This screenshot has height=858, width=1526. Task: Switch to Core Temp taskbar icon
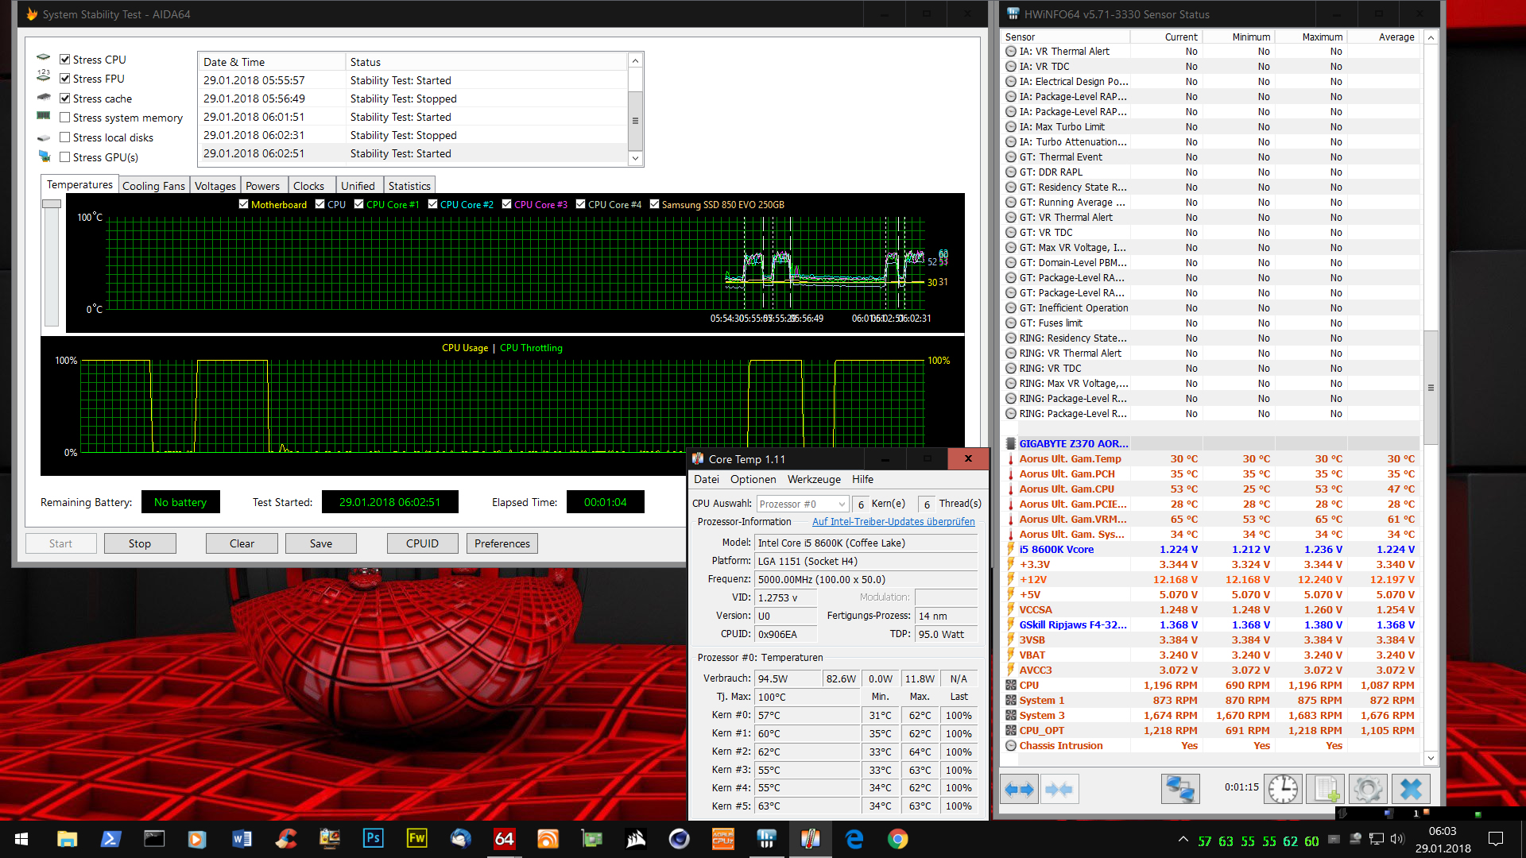click(x=810, y=839)
